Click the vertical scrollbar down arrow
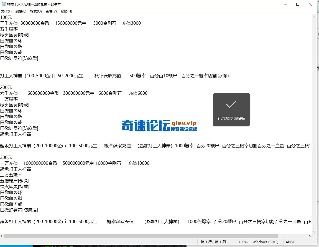Screen dimensions: 319x247 [314, 232]
